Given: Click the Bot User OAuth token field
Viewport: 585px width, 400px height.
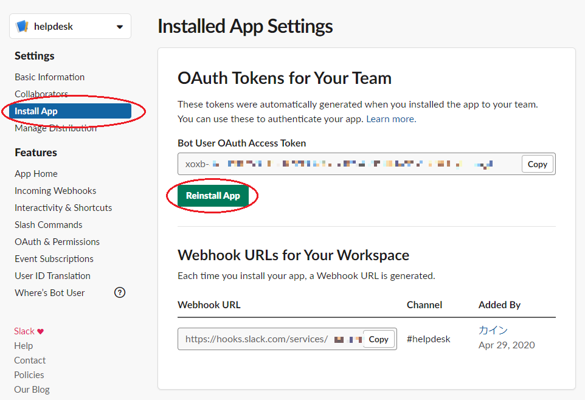Looking at the screenshot, I should [x=350, y=164].
